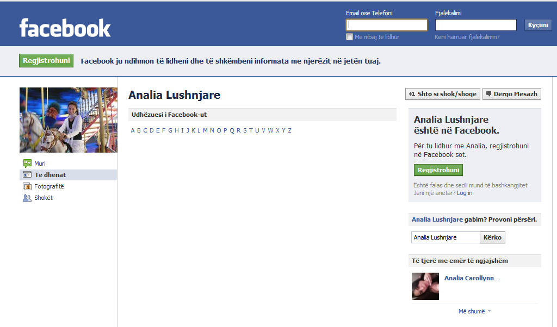Select letter M in the directory
Viewport: 557px width, 327px height.
point(205,130)
